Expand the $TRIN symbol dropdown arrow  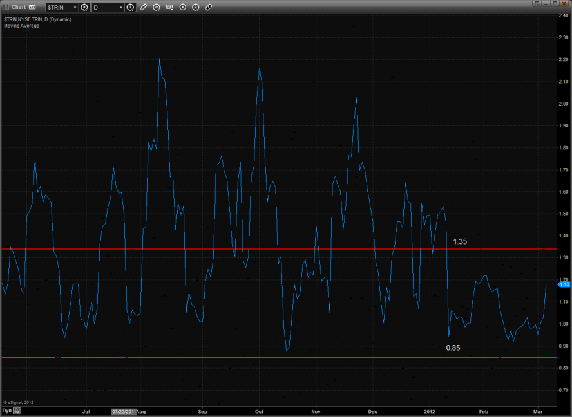[x=74, y=7]
